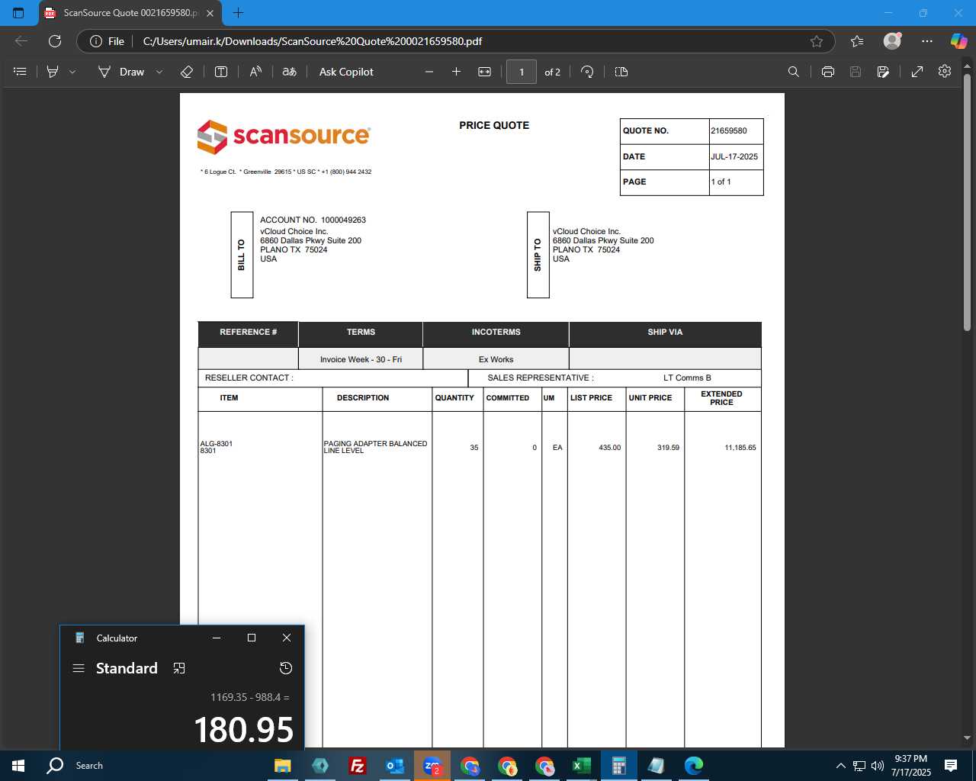This screenshot has height=781, width=976.
Task: Zoom out the PDF
Action: click(429, 72)
